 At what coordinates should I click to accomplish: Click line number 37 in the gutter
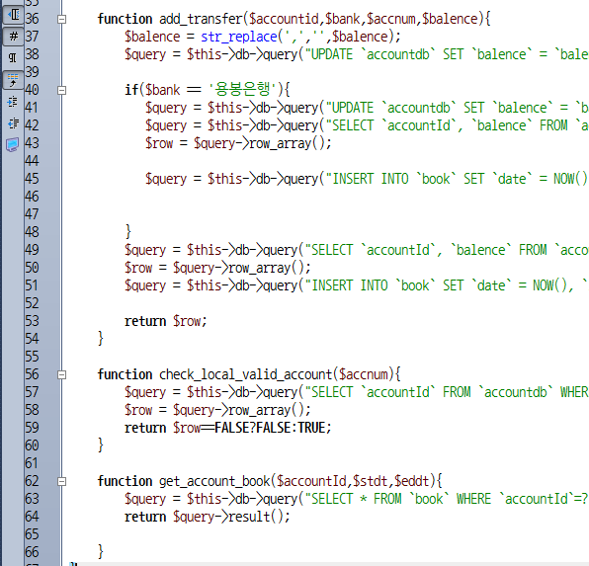pos(32,37)
